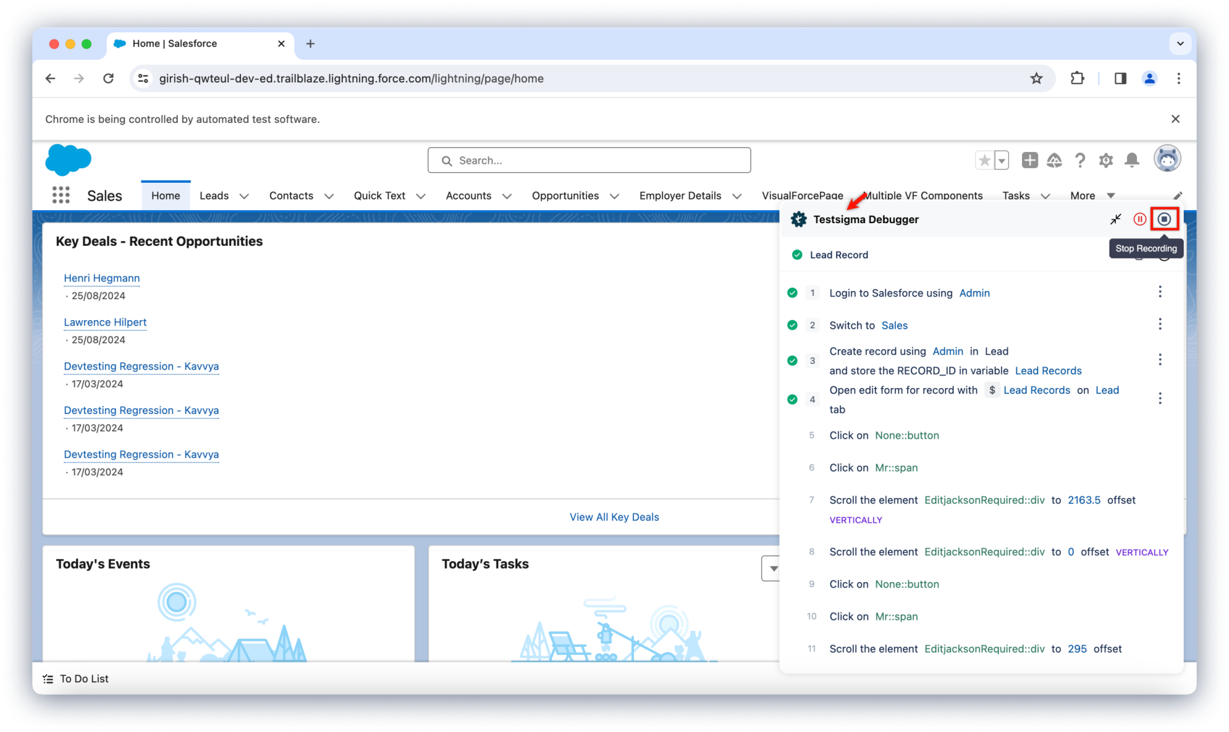Expand the Leads tab dropdown
This screenshot has width=1229, height=732.
[x=244, y=196]
